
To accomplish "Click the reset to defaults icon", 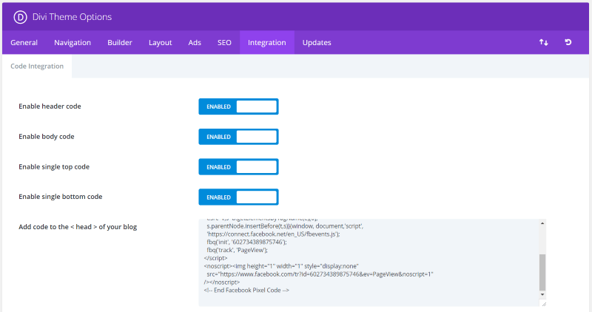I will point(568,42).
